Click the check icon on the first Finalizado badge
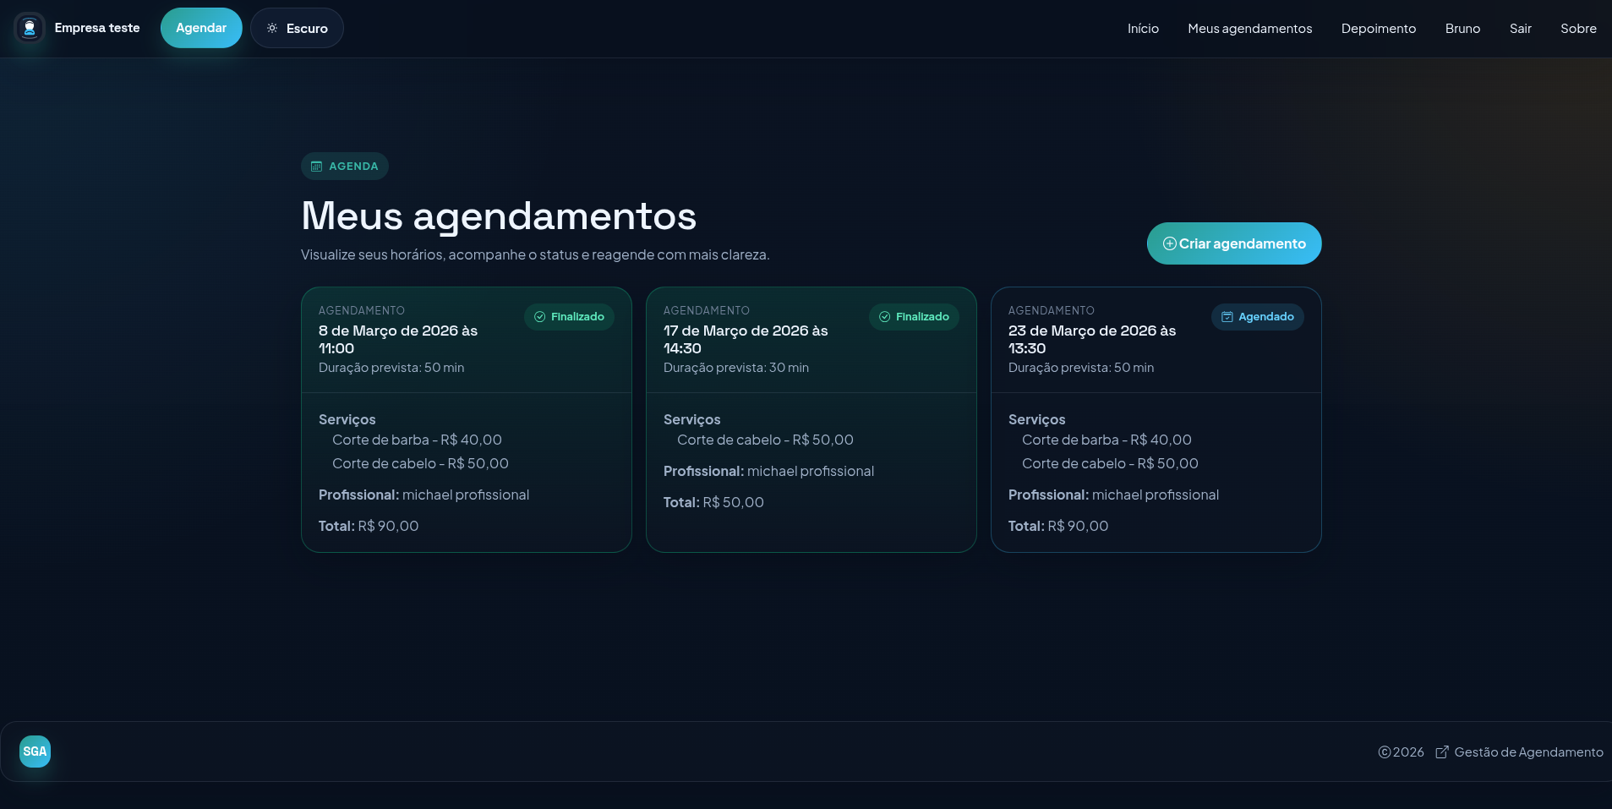This screenshot has height=809, width=1612. (539, 317)
